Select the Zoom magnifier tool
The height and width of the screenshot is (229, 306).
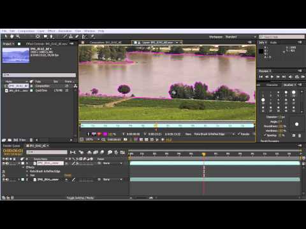tap(18, 36)
